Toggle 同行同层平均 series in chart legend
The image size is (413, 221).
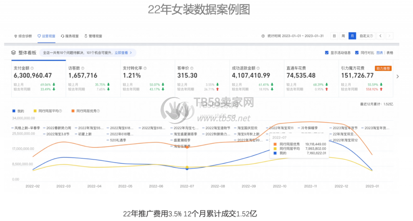click(48, 111)
